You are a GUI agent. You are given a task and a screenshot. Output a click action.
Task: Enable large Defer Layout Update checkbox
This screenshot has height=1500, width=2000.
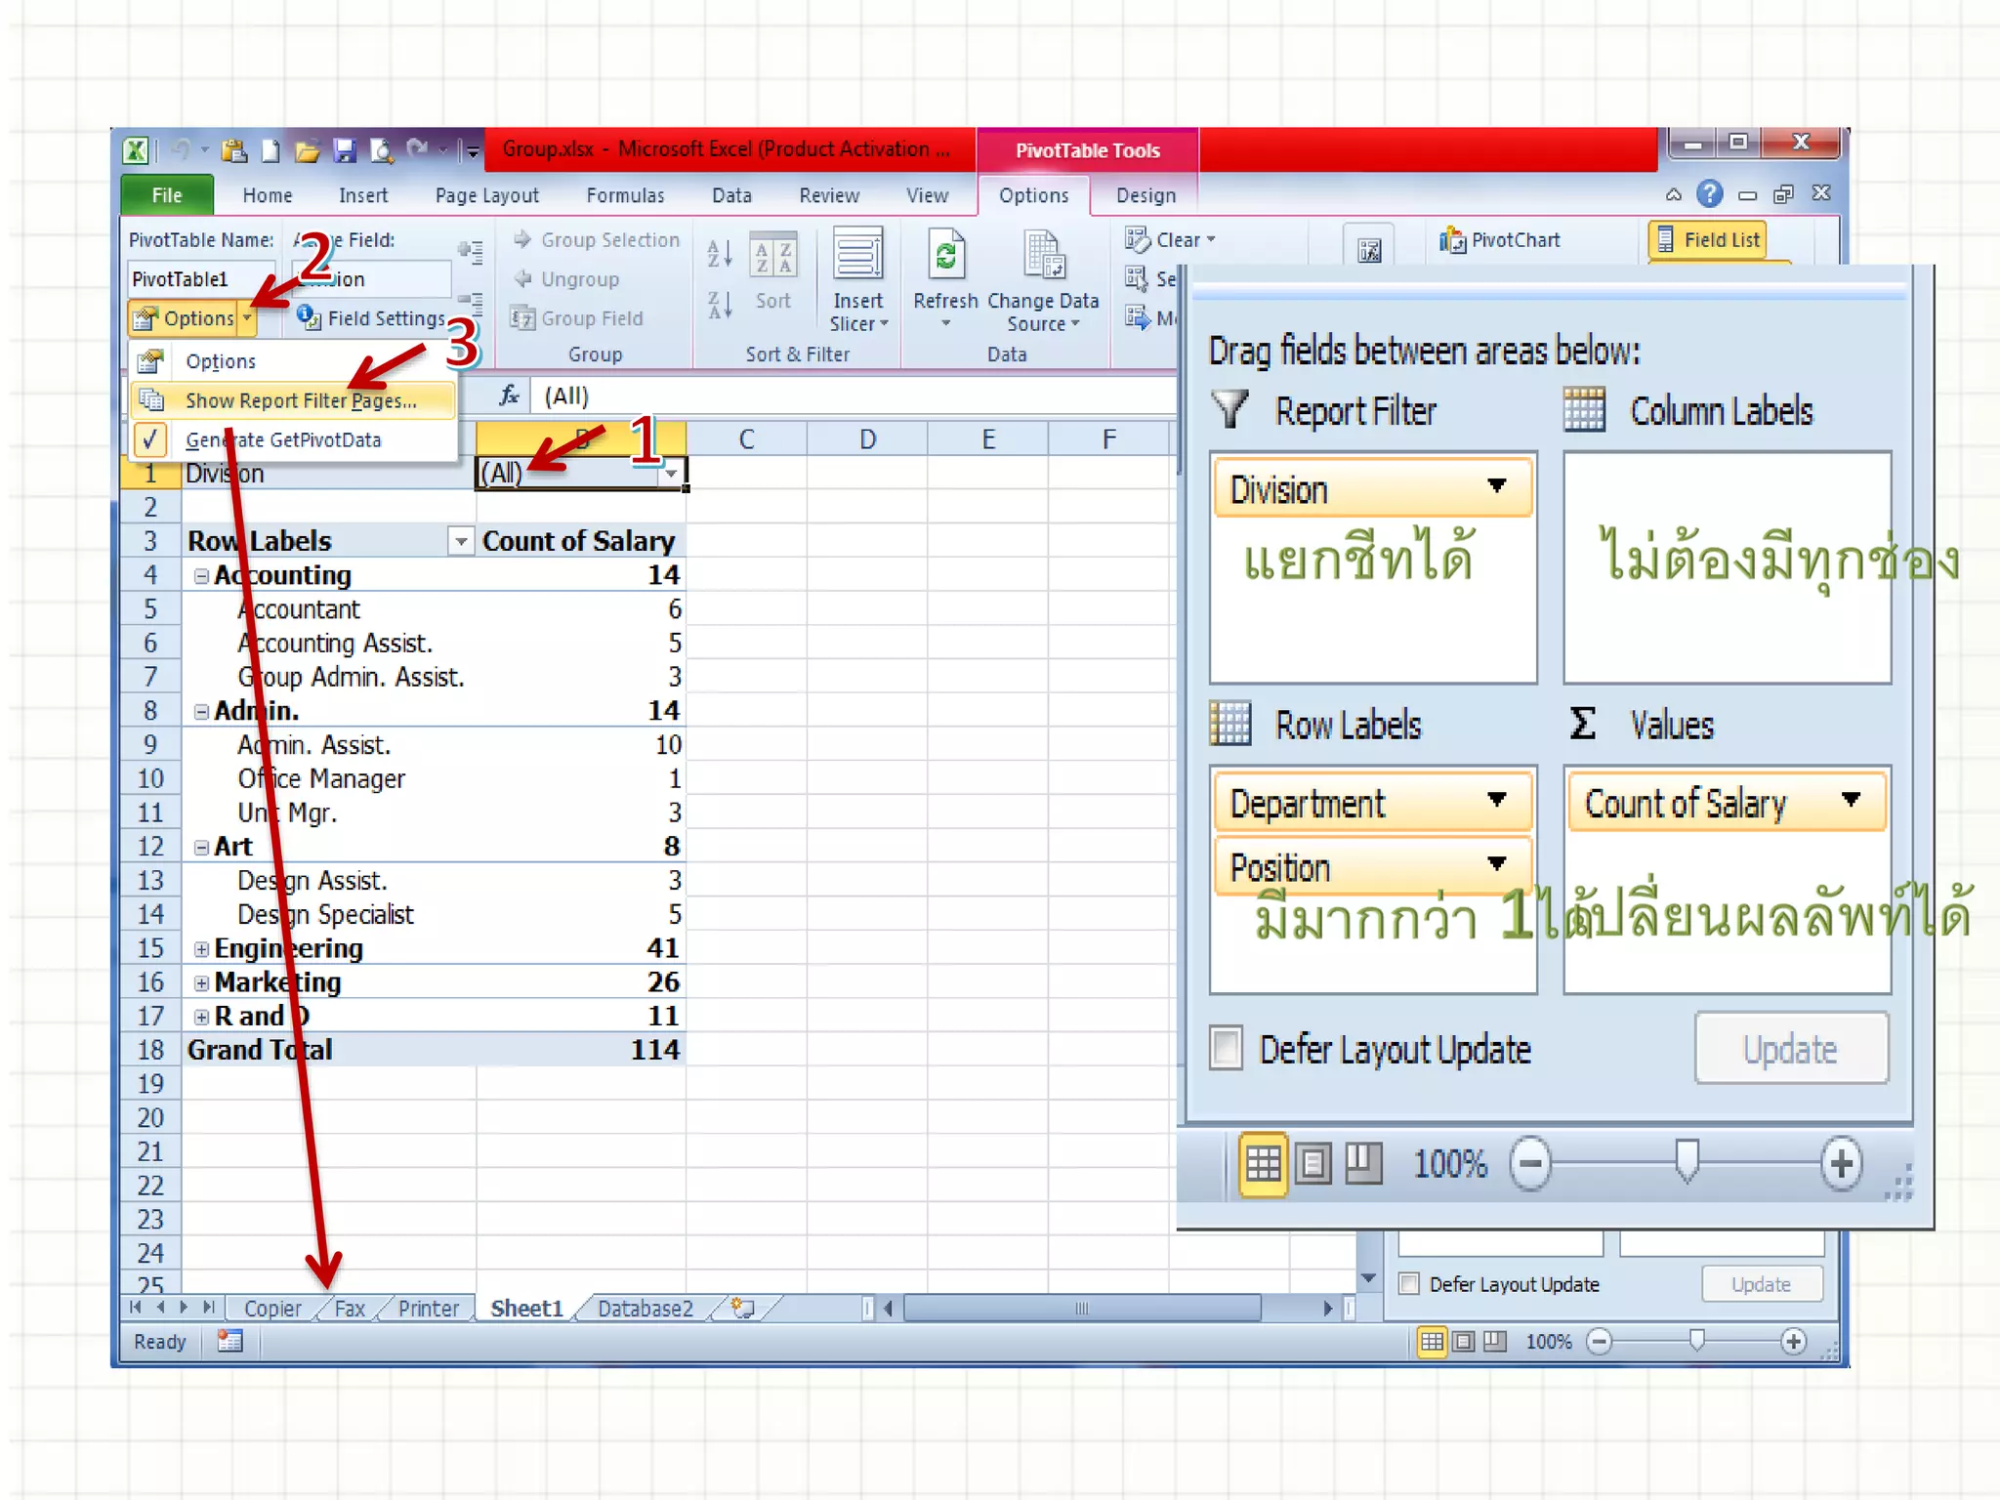(1227, 1049)
